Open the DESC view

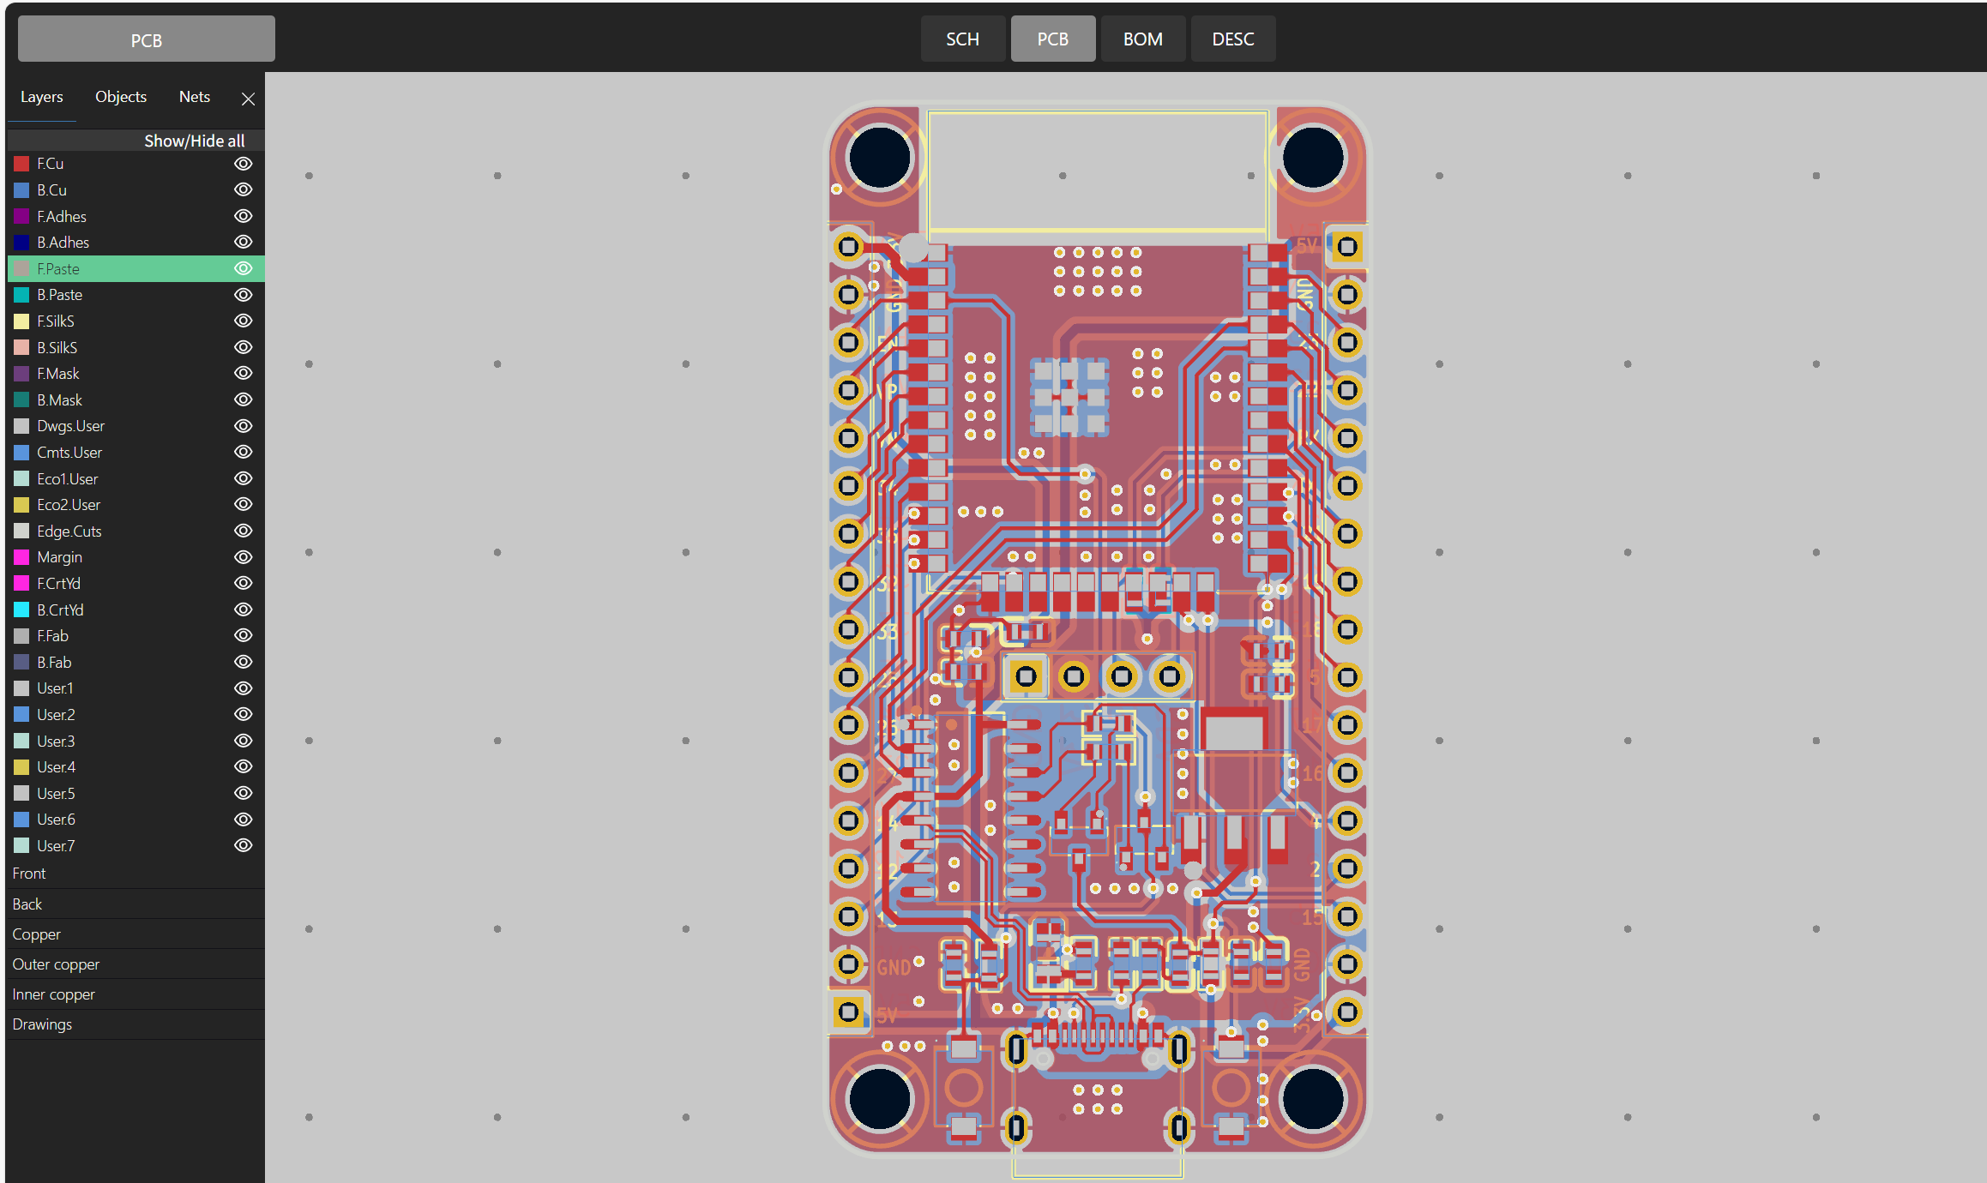coord(1232,39)
